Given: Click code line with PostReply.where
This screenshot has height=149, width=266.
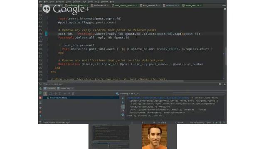Looking at the screenshot, I should point(129,34).
